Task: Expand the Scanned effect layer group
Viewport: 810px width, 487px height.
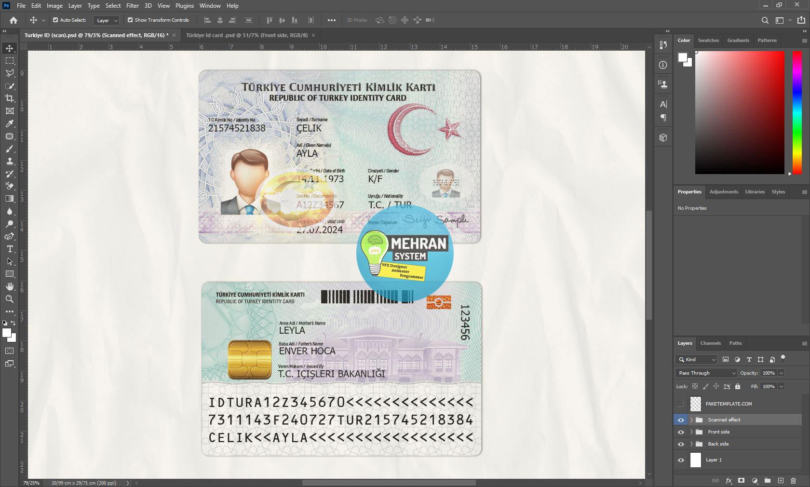Action: click(691, 420)
